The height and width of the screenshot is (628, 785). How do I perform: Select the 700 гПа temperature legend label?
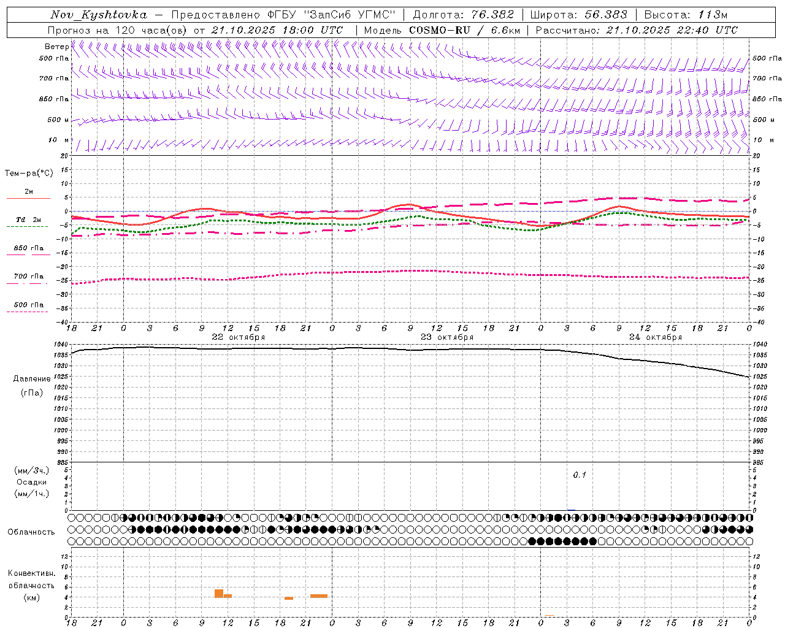[x=29, y=276]
